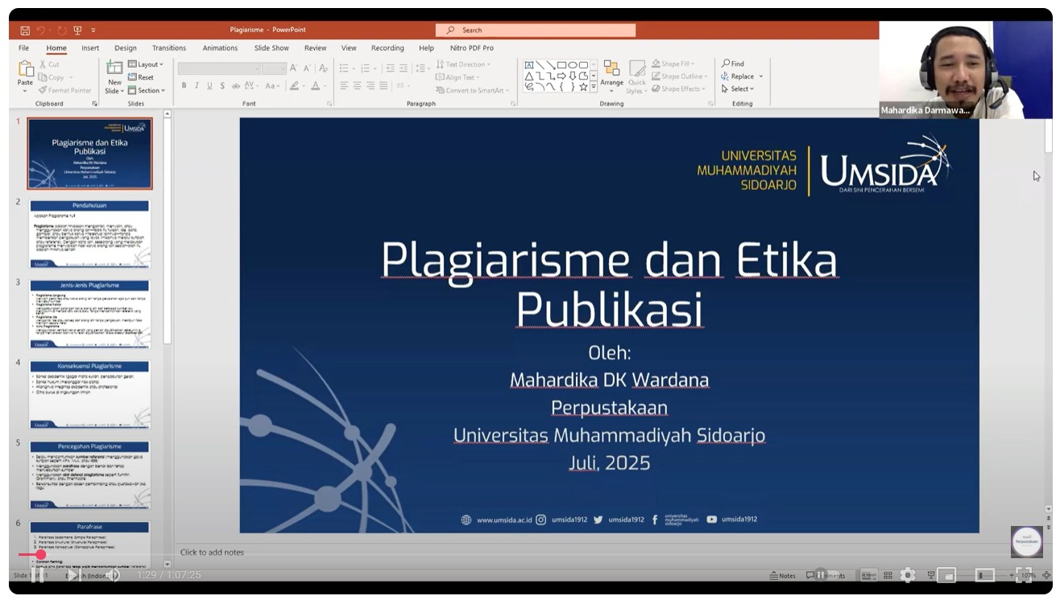Switch to the Transitions ribbon tab

click(x=169, y=48)
